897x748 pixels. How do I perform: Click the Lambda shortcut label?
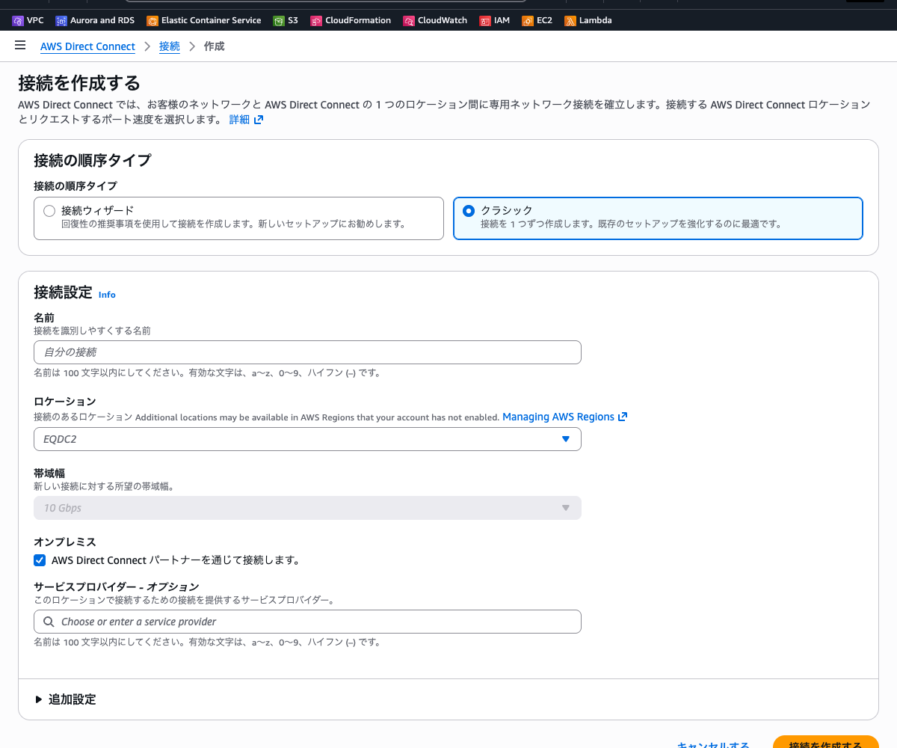pos(596,20)
